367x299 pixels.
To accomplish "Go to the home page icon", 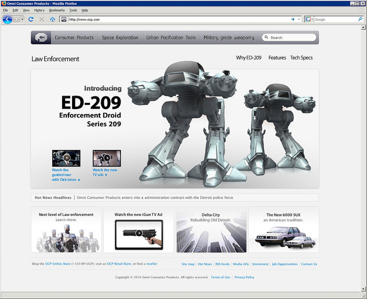I will [52, 19].
